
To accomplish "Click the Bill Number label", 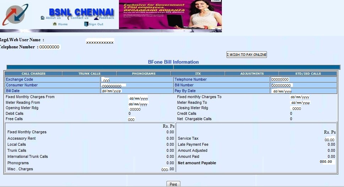I will pyautogui.click(x=184, y=85).
